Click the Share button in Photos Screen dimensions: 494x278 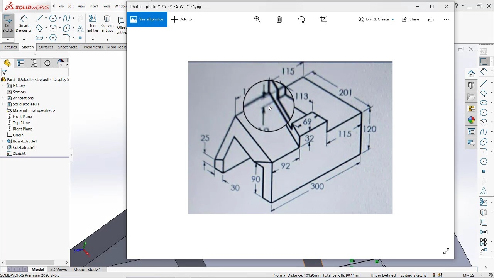click(410, 19)
